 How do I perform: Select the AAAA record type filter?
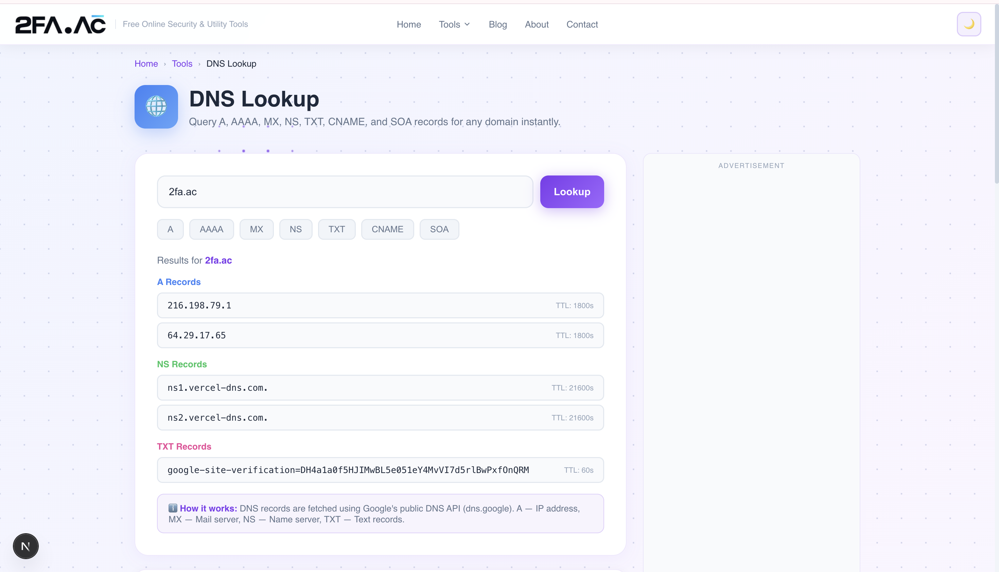click(x=211, y=229)
